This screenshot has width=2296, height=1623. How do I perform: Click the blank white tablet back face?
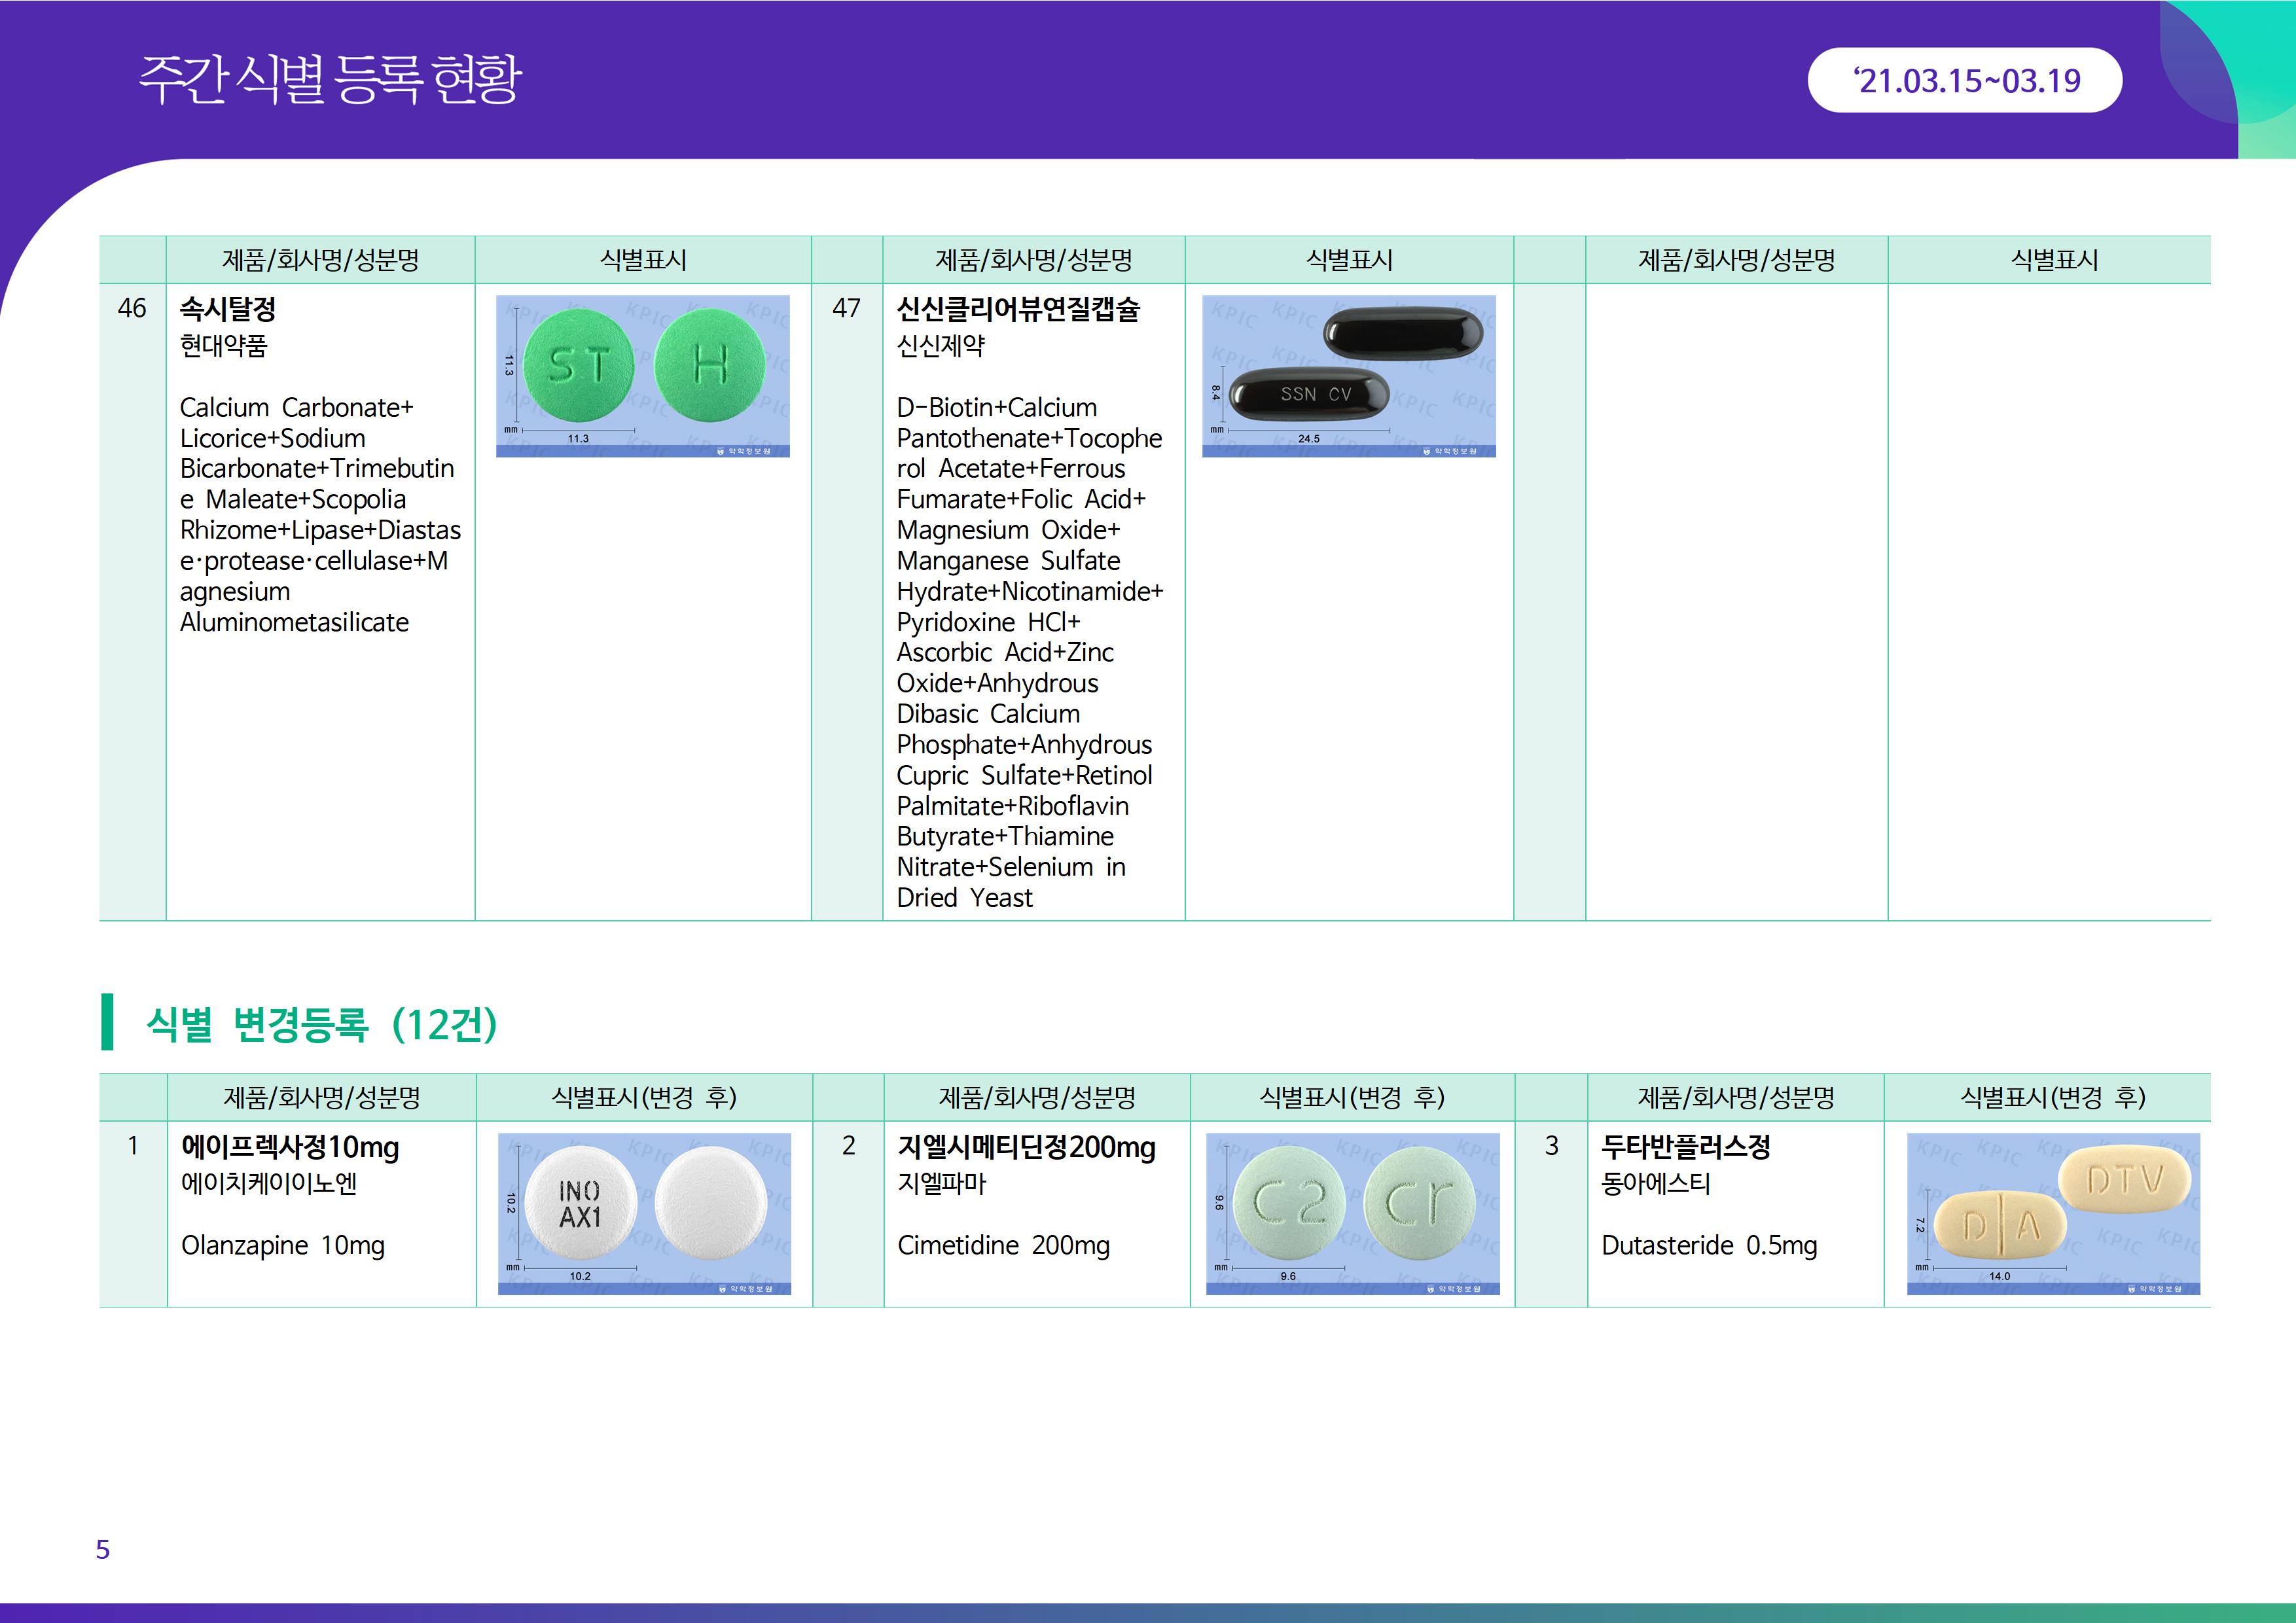(711, 1204)
